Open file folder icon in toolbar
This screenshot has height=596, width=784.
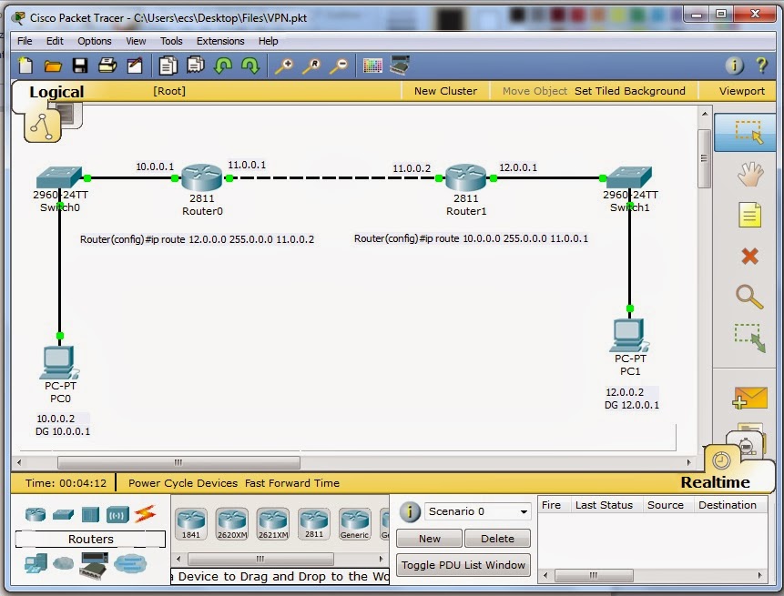pos(53,66)
